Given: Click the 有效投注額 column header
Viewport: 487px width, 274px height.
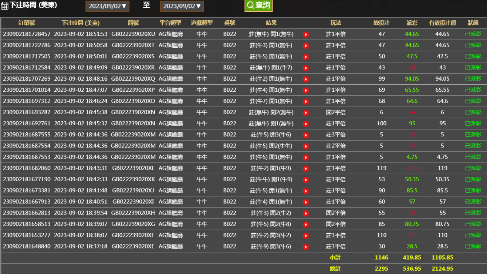Looking at the screenshot, I should (x=442, y=23).
